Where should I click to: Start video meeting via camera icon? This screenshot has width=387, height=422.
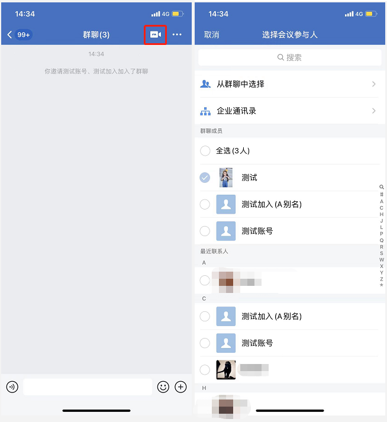point(156,34)
